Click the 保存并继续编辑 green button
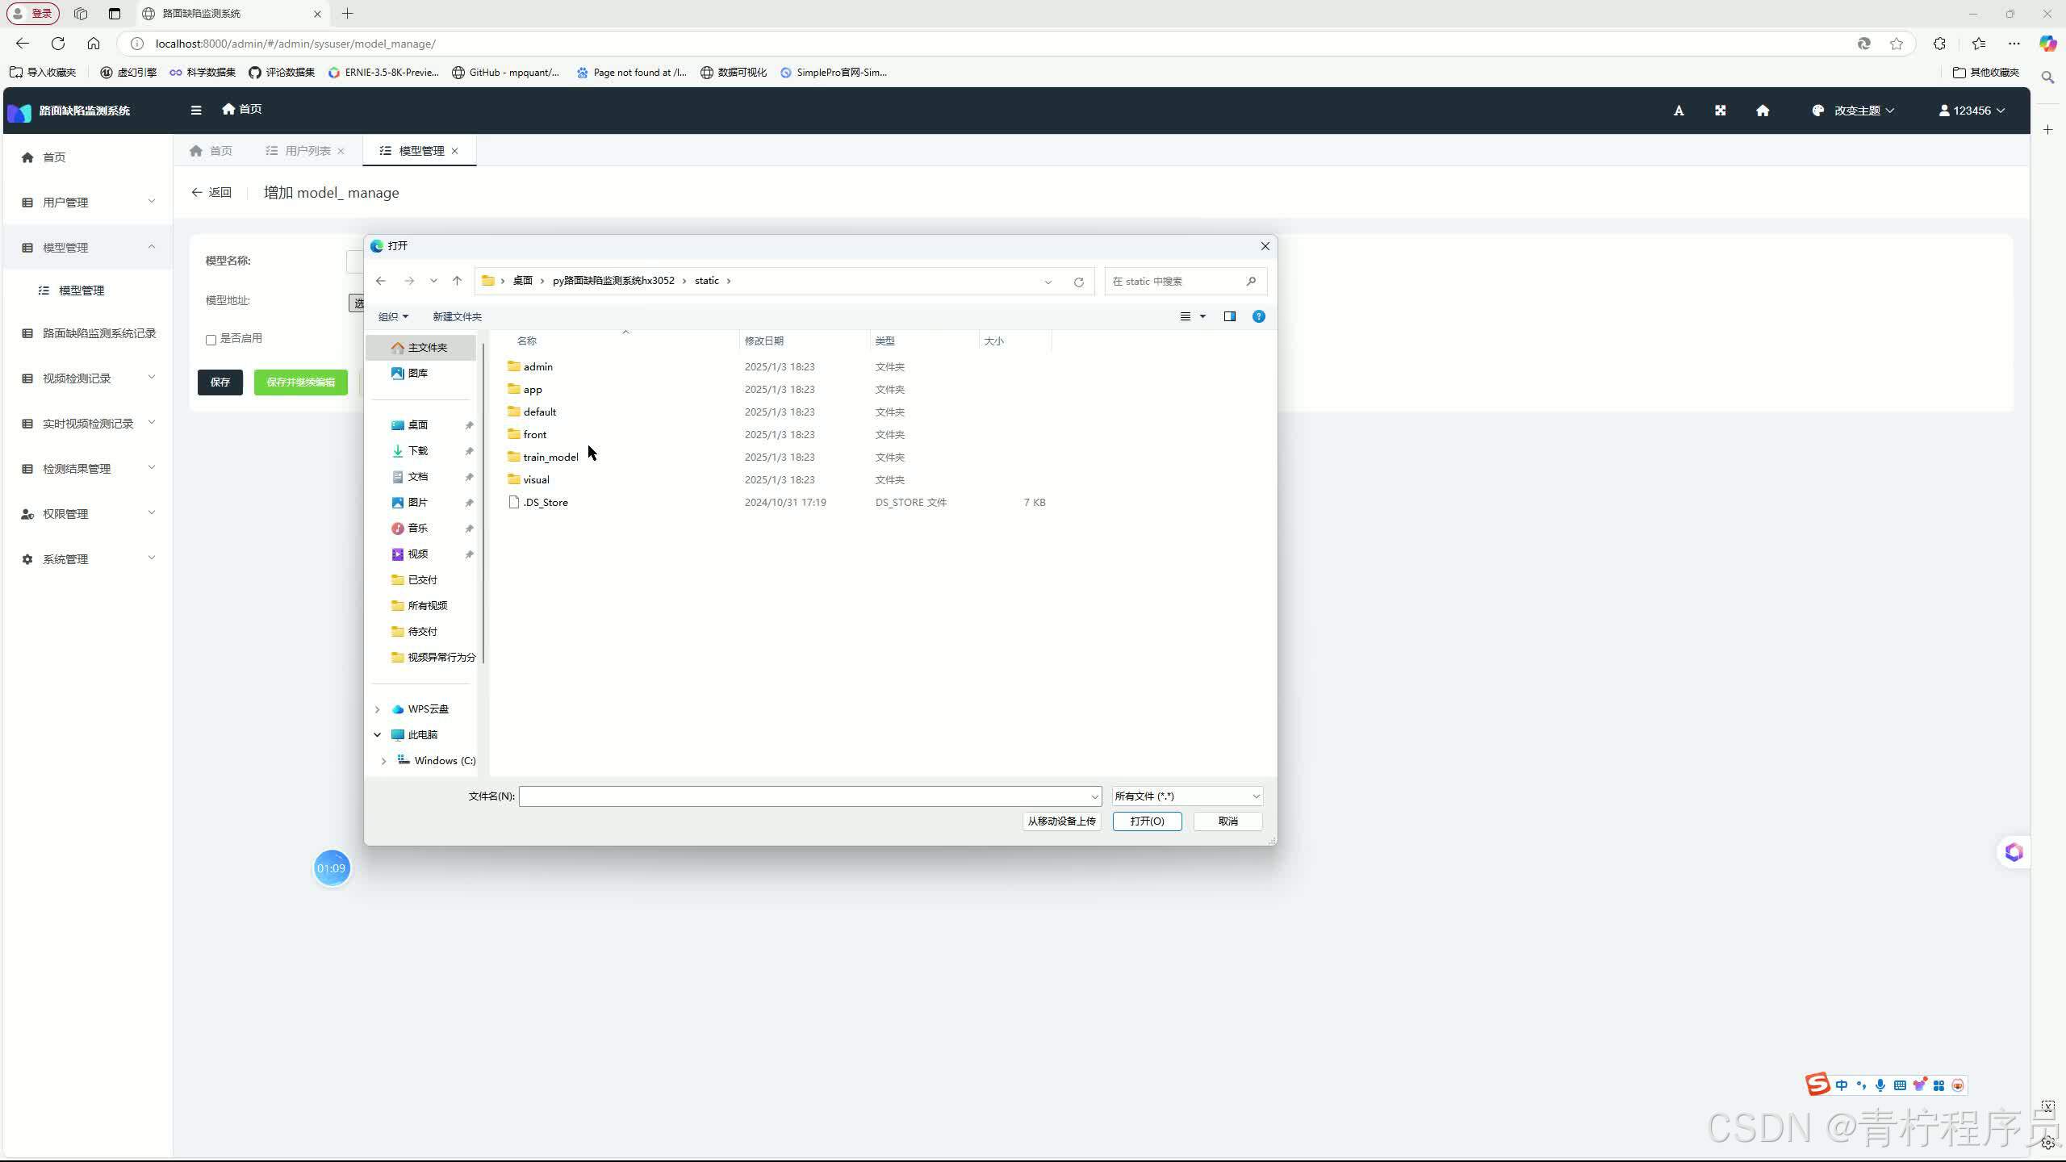This screenshot has width=2066, height=1162. tap(300, 382)
